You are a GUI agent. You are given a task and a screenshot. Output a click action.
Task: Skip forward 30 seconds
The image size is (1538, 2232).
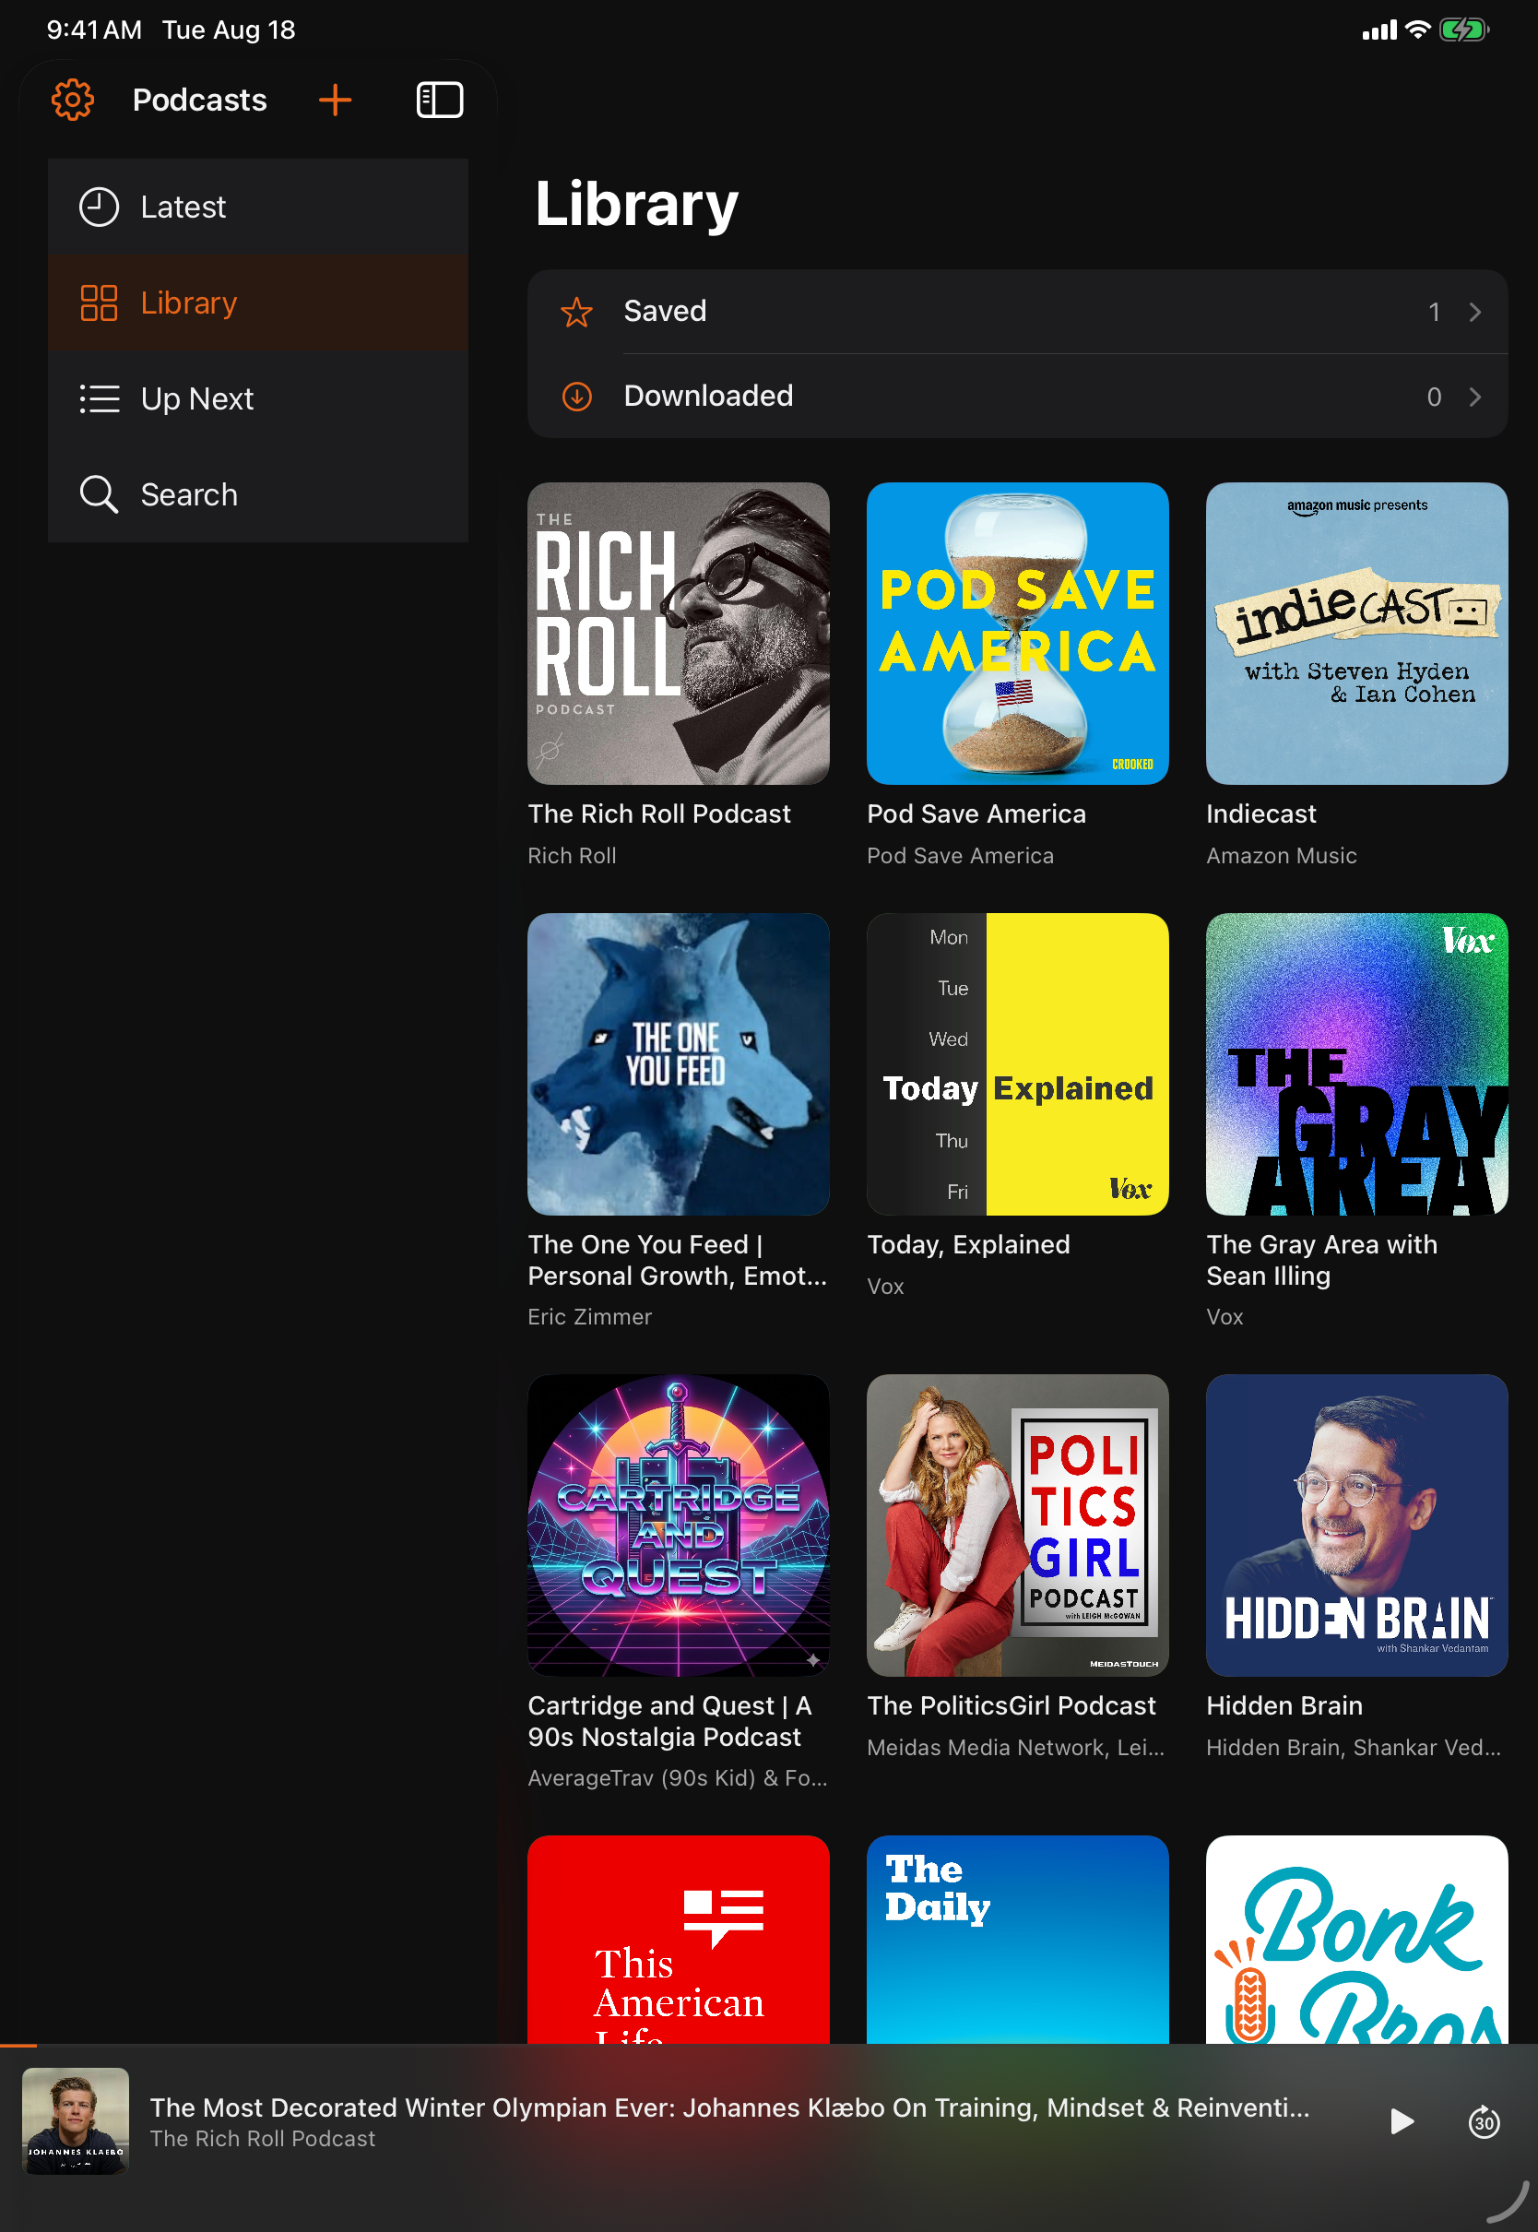point(1483,2121)
